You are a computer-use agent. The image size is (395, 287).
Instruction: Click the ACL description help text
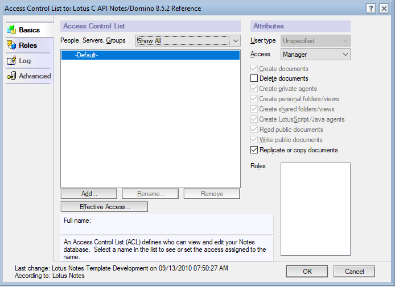click(x=164, y=249)
